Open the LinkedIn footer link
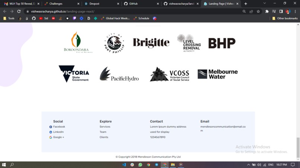The height and width of the screenshot is (168, 300). [x=58, y=132]
